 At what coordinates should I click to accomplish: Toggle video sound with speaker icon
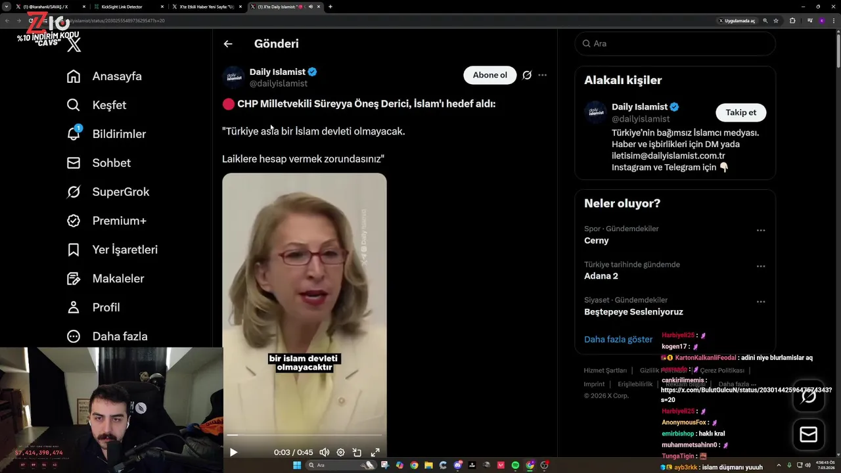coord(325,452)
